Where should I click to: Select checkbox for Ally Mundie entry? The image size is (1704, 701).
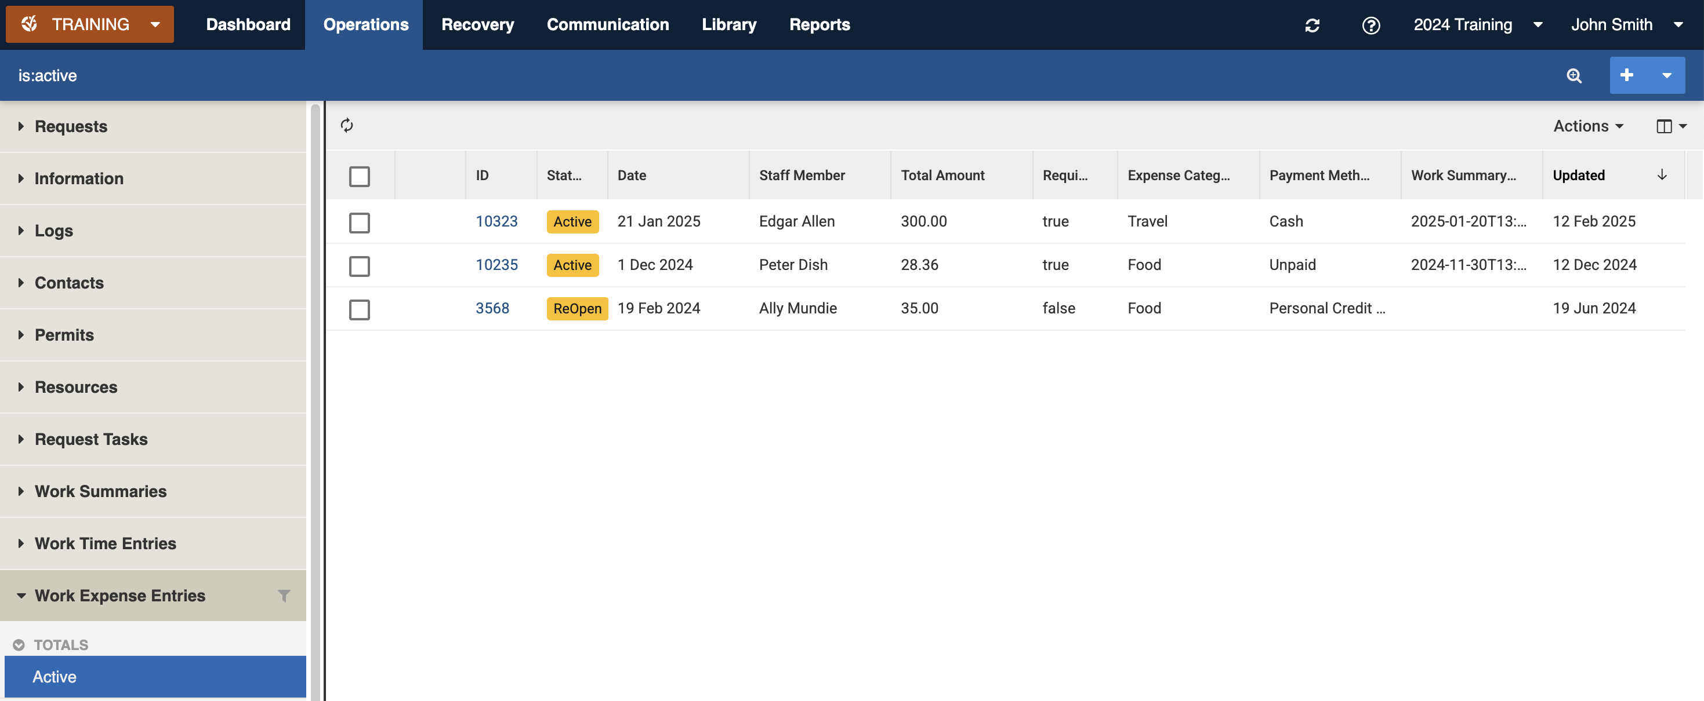(359, 309)
